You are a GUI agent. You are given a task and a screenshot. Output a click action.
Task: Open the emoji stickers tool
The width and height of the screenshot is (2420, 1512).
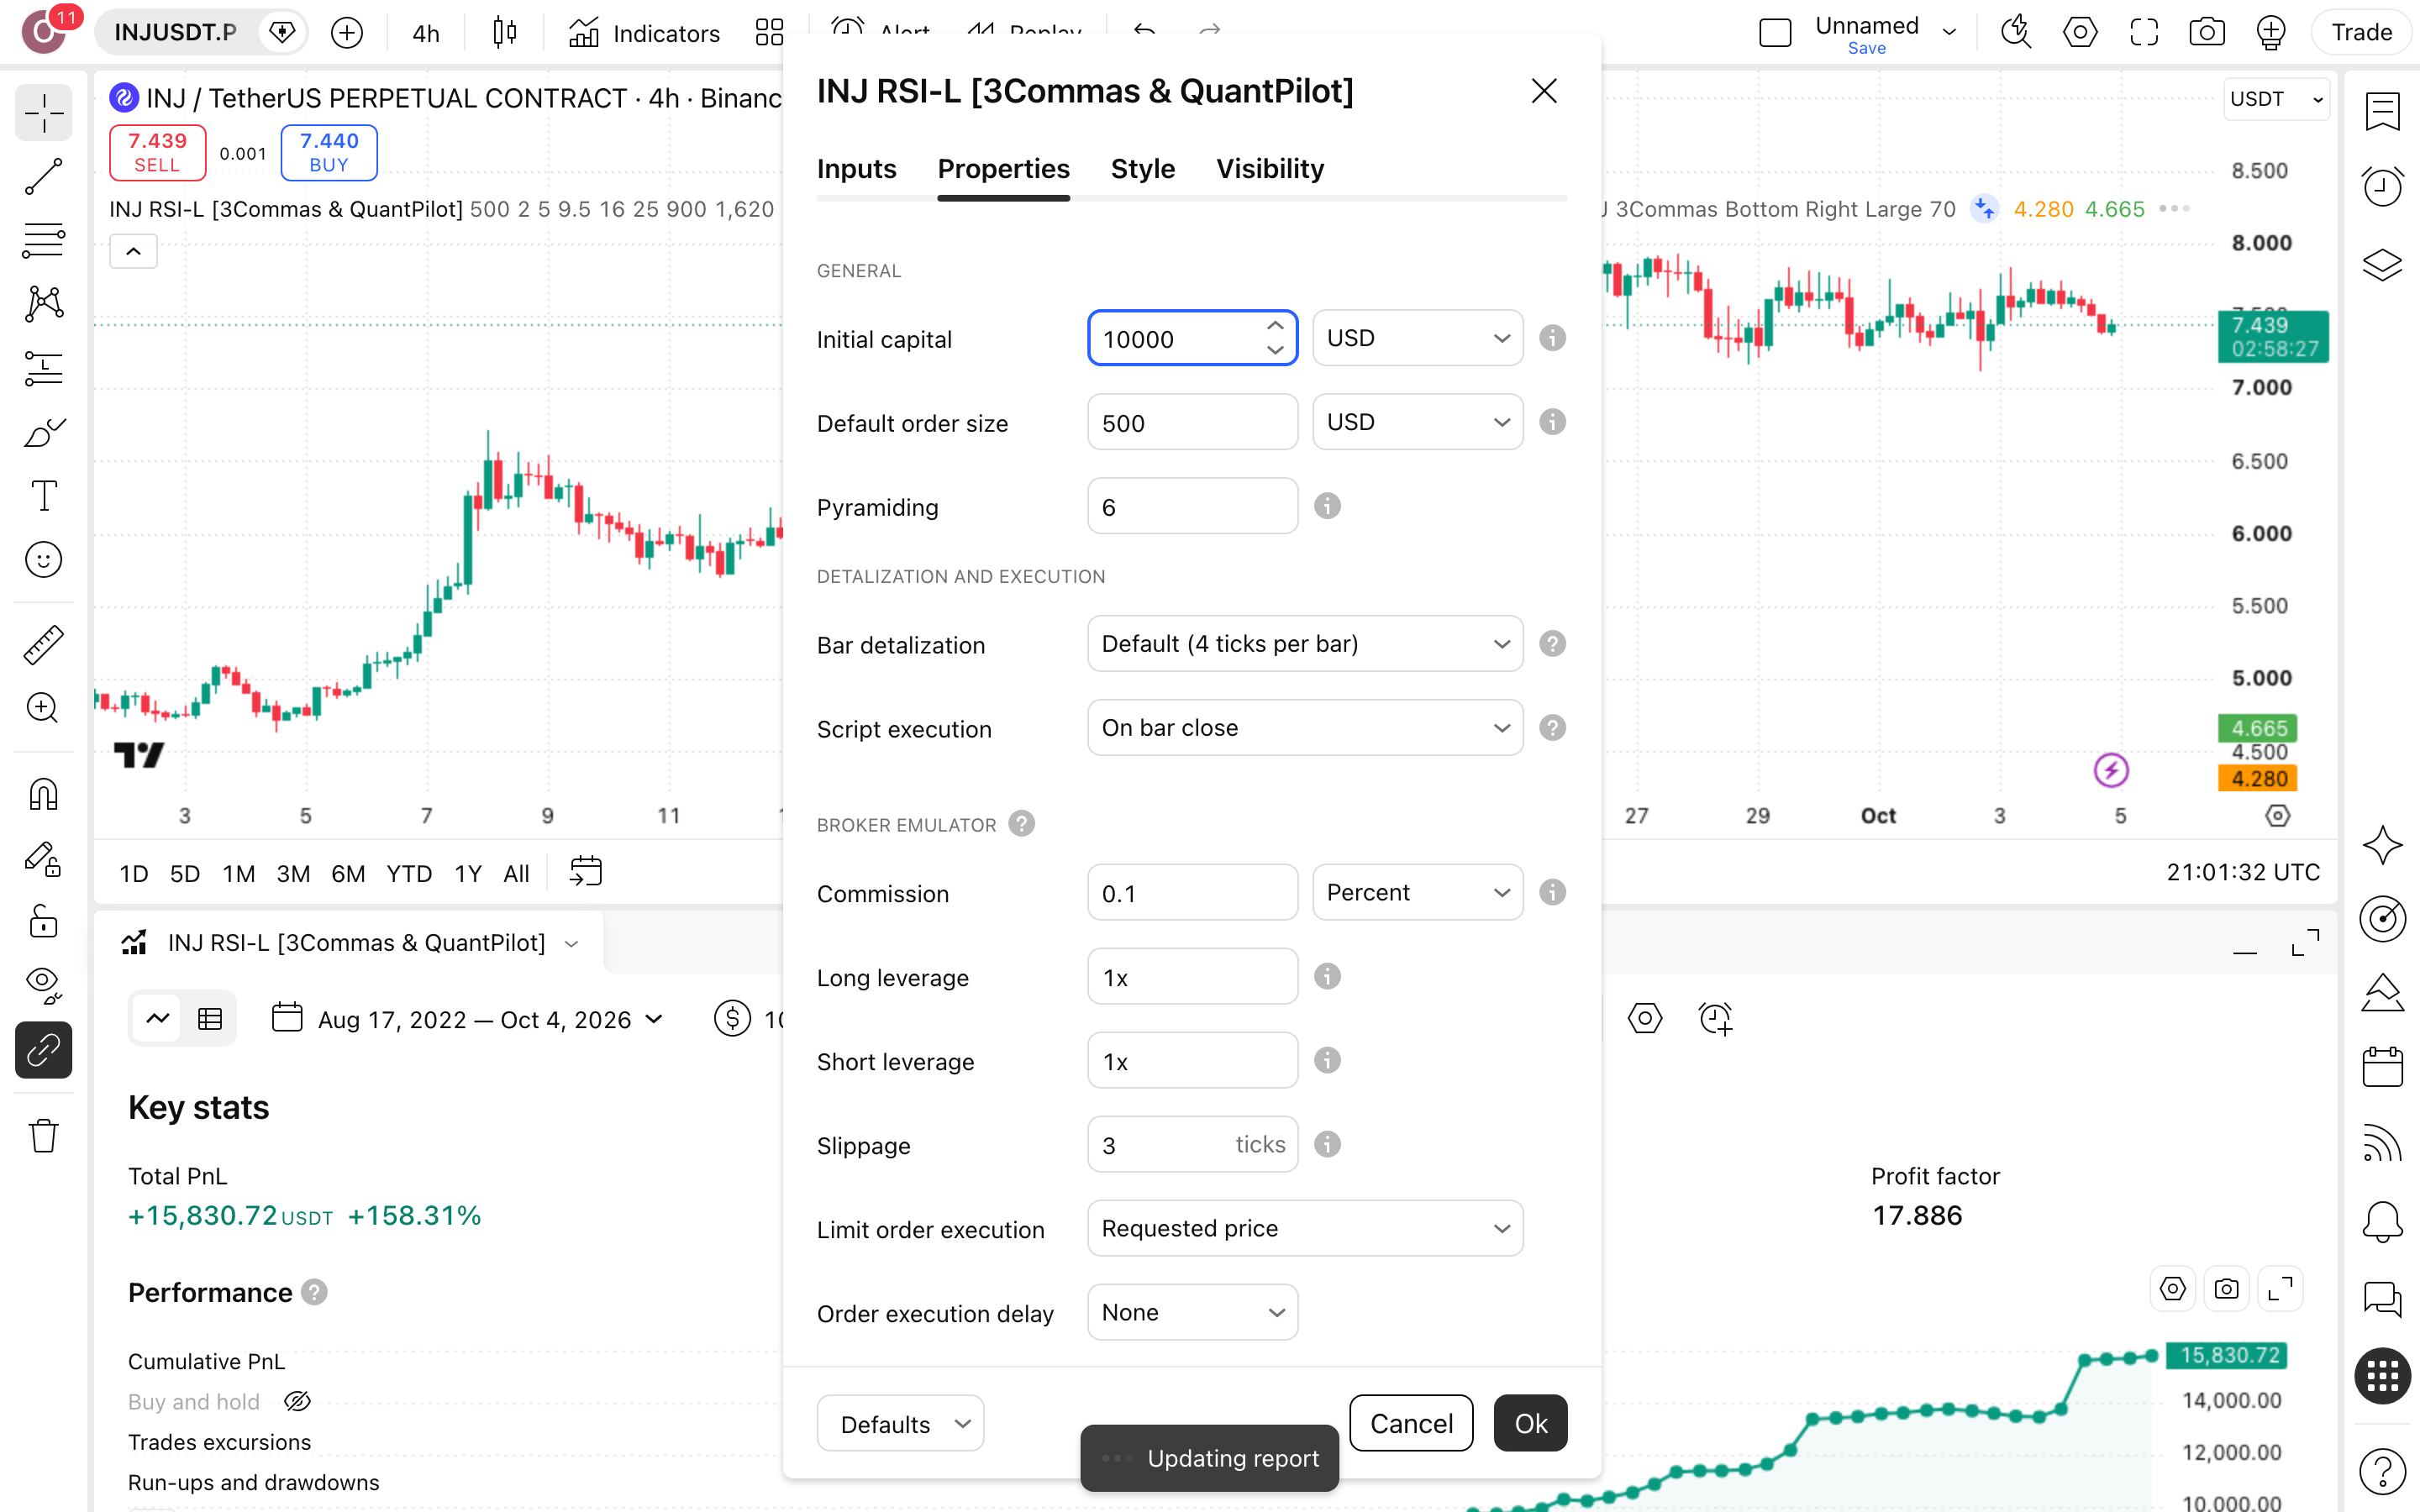pyautogui.click(x=43, y=559)
